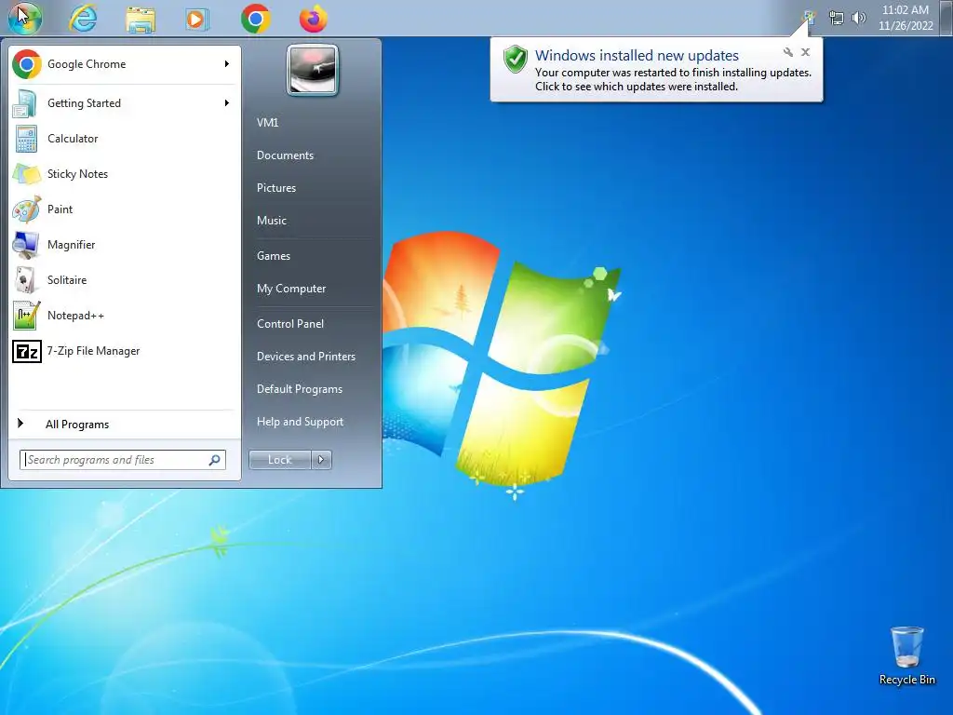This screenshot has width=953, height=715.
Task: Launch Firefox from the taskbar
Action: pyautogui.click(x=313, y=19)
